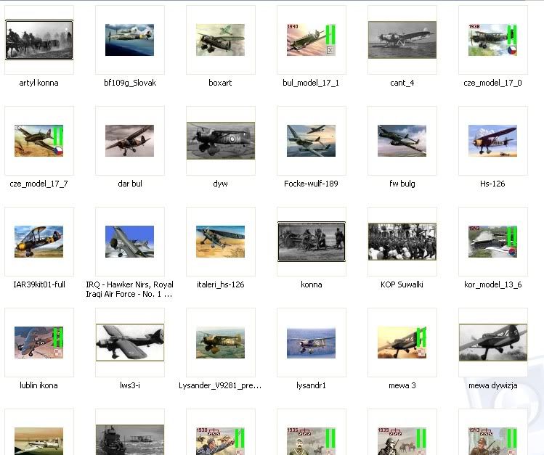The image size is (544, 455).
Task: Select the dar bul aircraft thumbnail
Action: point(129,141)
